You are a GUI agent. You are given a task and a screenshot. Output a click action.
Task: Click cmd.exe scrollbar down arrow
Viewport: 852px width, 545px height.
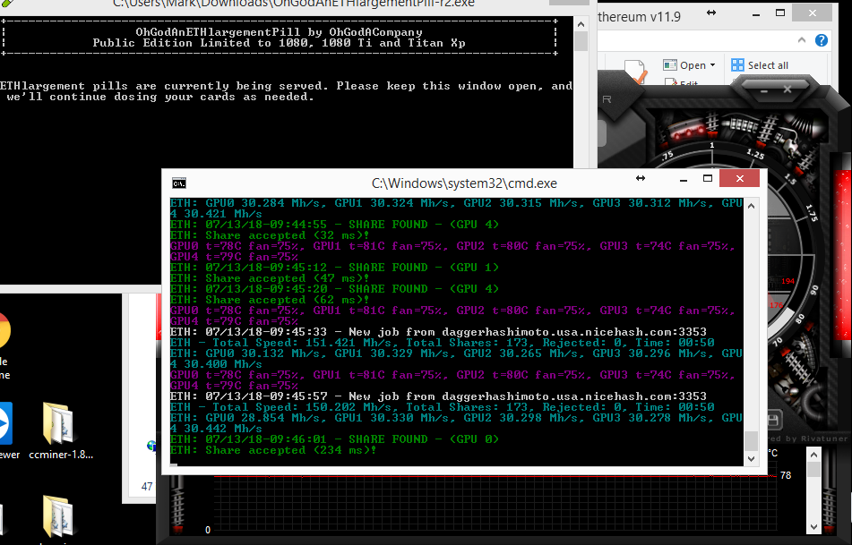[x=751, y=459]
